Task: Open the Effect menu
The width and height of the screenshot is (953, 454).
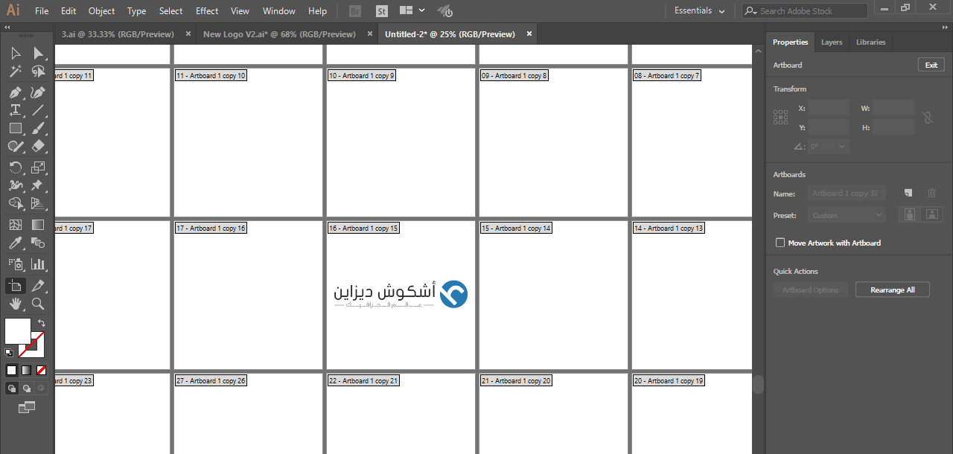Action: [x=206, y=10]
